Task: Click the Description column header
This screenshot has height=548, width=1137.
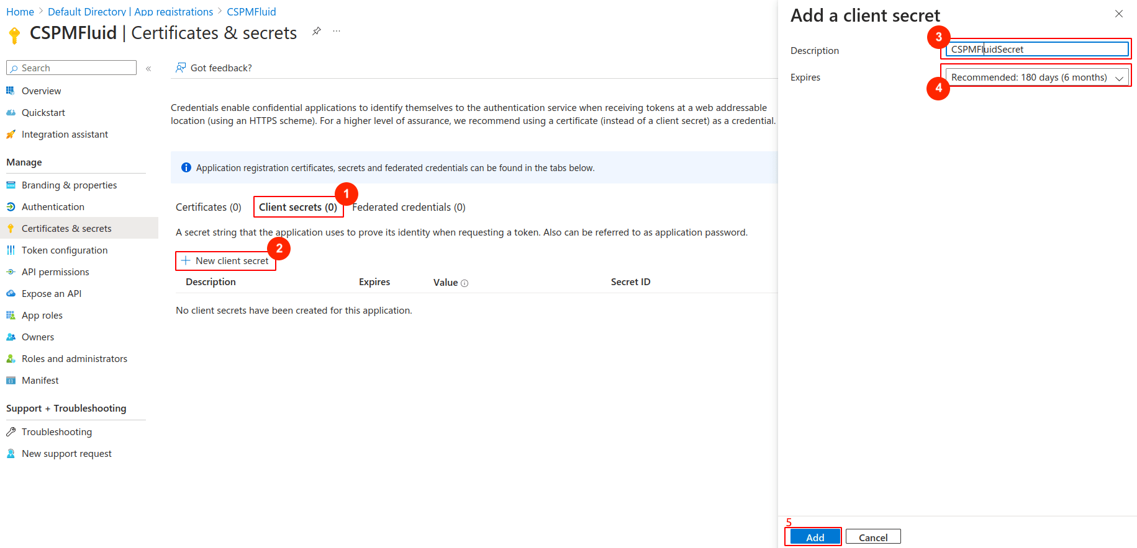Action: pos(211,281)
